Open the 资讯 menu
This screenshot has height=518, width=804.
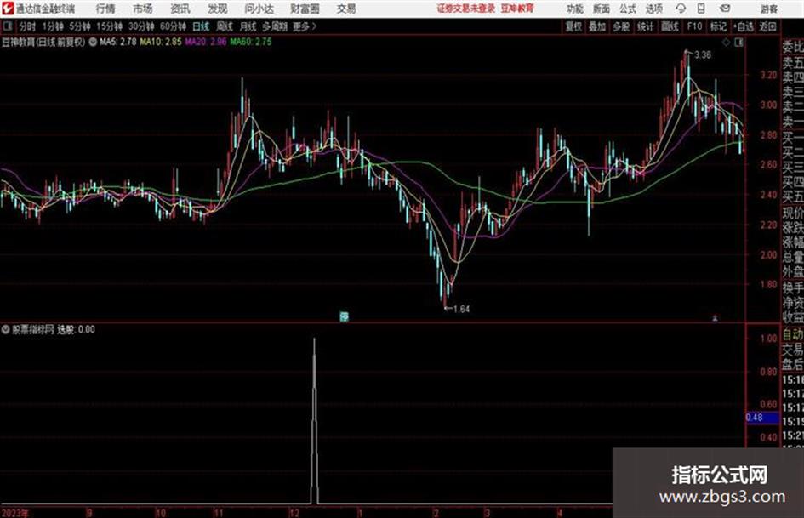(x=180, y=9)
